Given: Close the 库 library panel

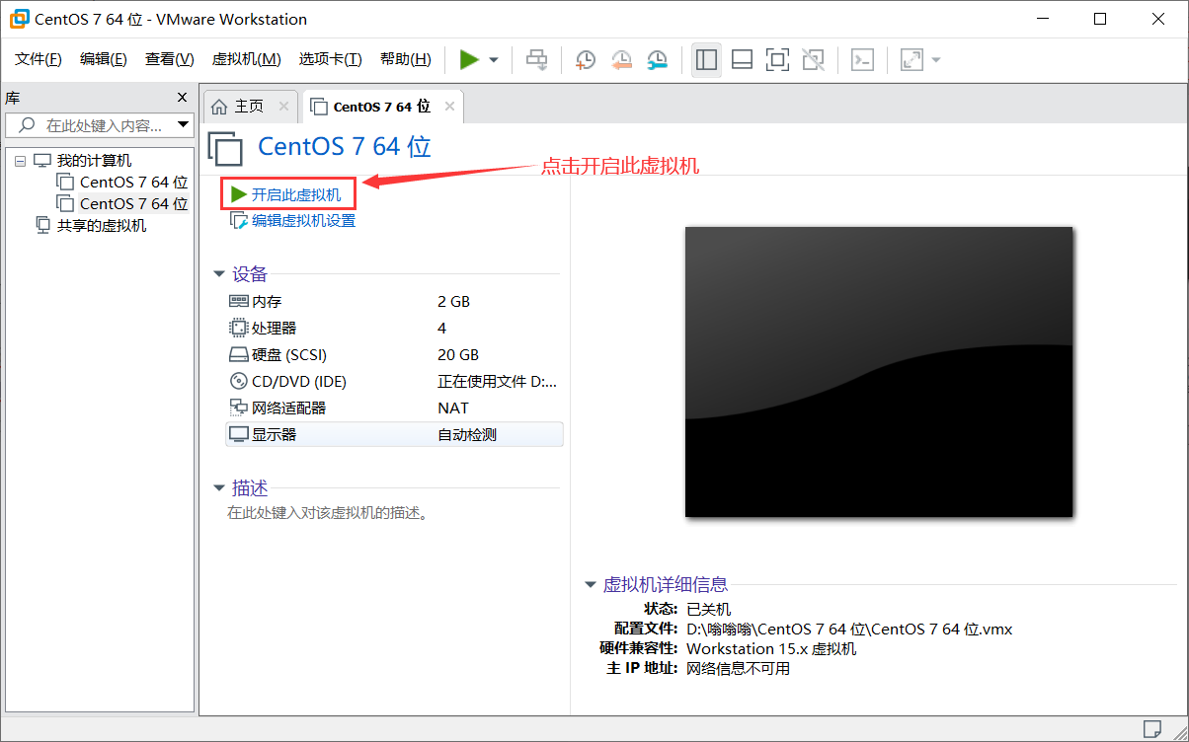Looking at the screenshot, I should 182,97.
